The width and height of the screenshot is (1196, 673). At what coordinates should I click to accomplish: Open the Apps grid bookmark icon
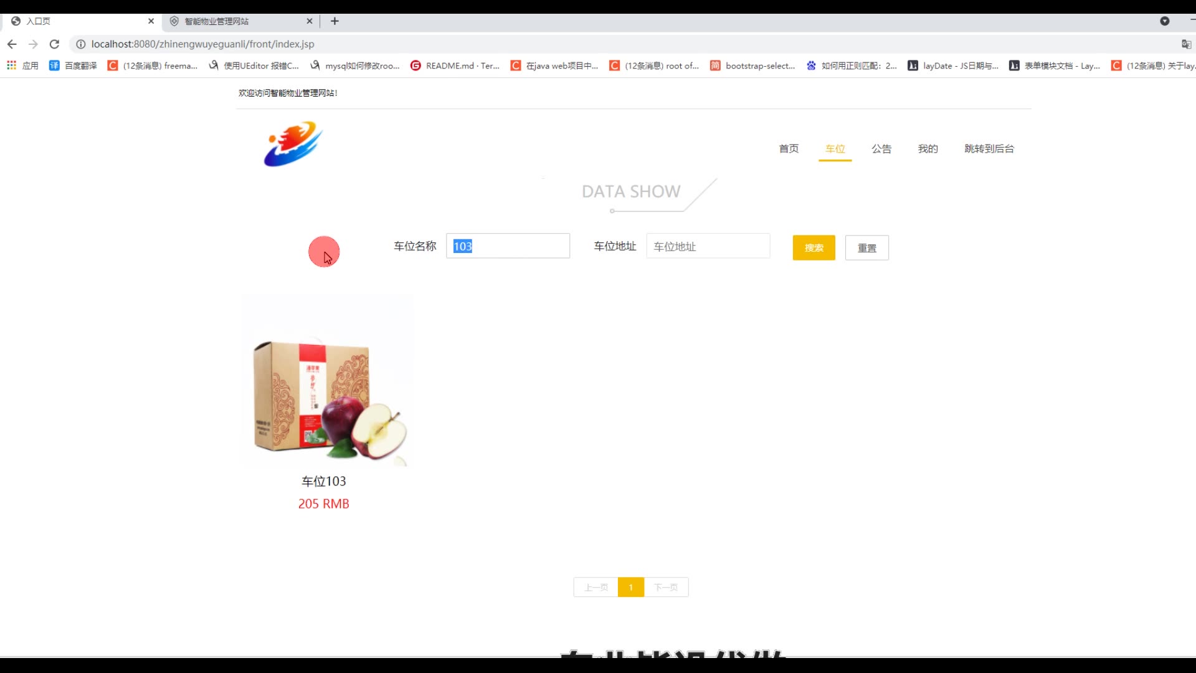(11, 65)
